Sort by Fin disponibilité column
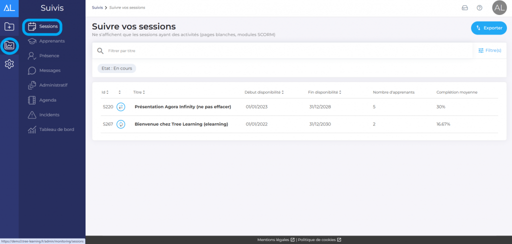Image resolution: width=512 pixels, height=244 pixels. (x=324, y=92)
